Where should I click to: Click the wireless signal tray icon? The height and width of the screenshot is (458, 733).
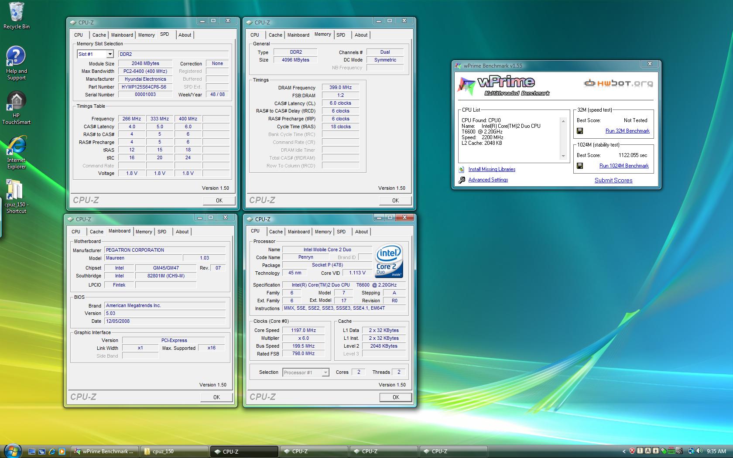pos(679,451)
